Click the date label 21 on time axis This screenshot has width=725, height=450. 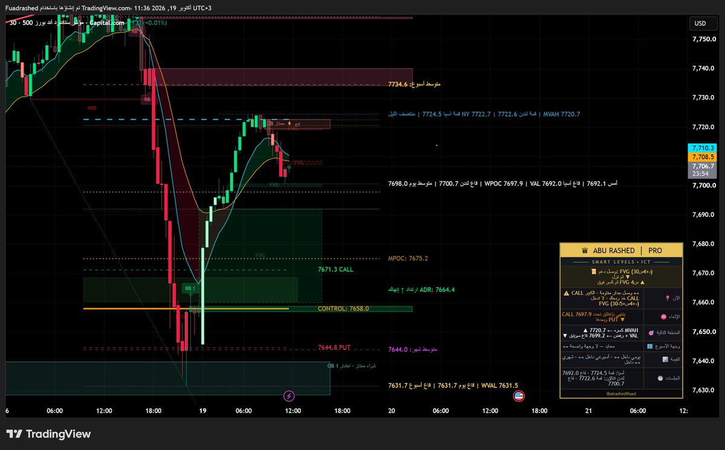pos(589,411)
